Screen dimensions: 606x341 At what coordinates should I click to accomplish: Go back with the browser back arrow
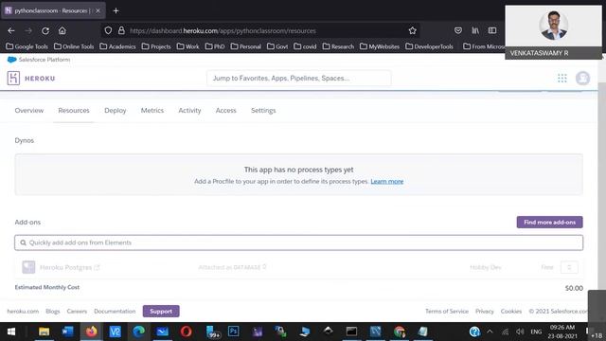[11, 30]
